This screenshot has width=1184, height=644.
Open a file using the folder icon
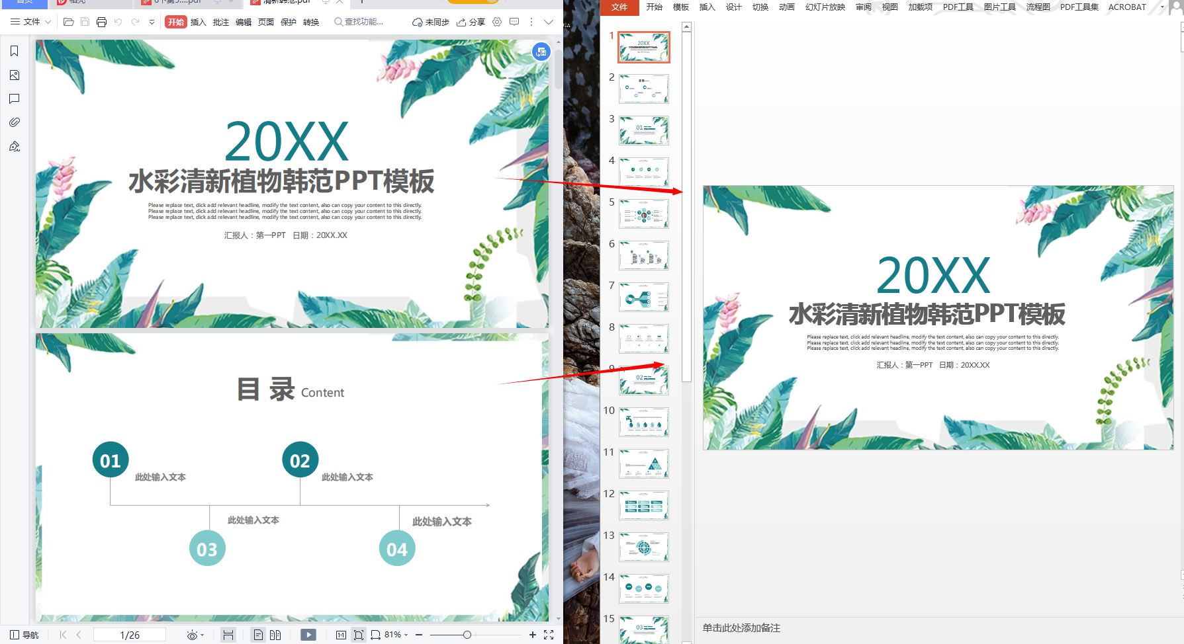(68, 22)
